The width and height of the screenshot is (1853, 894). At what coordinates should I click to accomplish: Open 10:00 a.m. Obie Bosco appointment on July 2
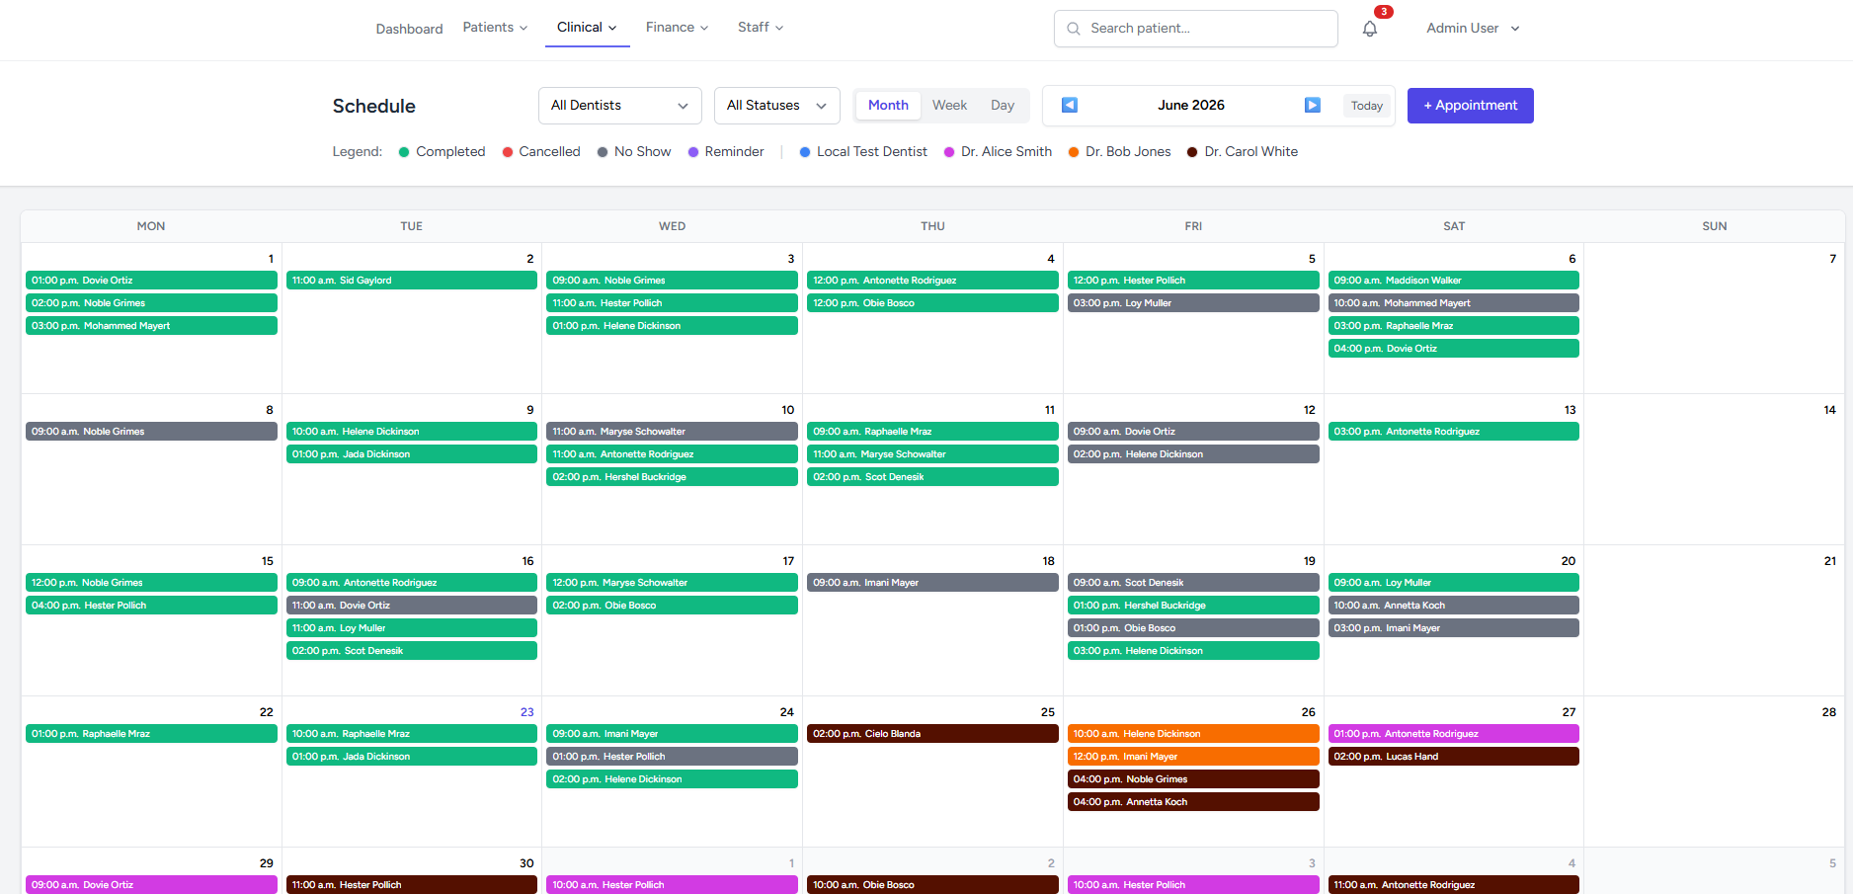pyautogui.click(x=932, y=885)
